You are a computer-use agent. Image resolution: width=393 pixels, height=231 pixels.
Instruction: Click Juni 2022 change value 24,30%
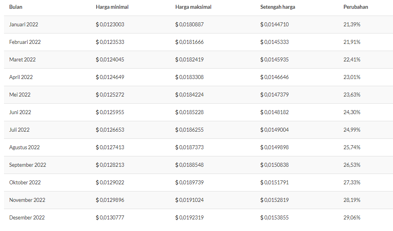tap(352, 112)
